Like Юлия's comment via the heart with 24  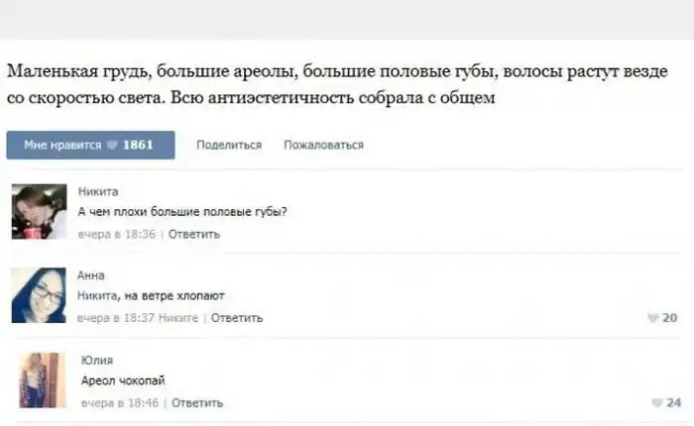tap(655, 403)
